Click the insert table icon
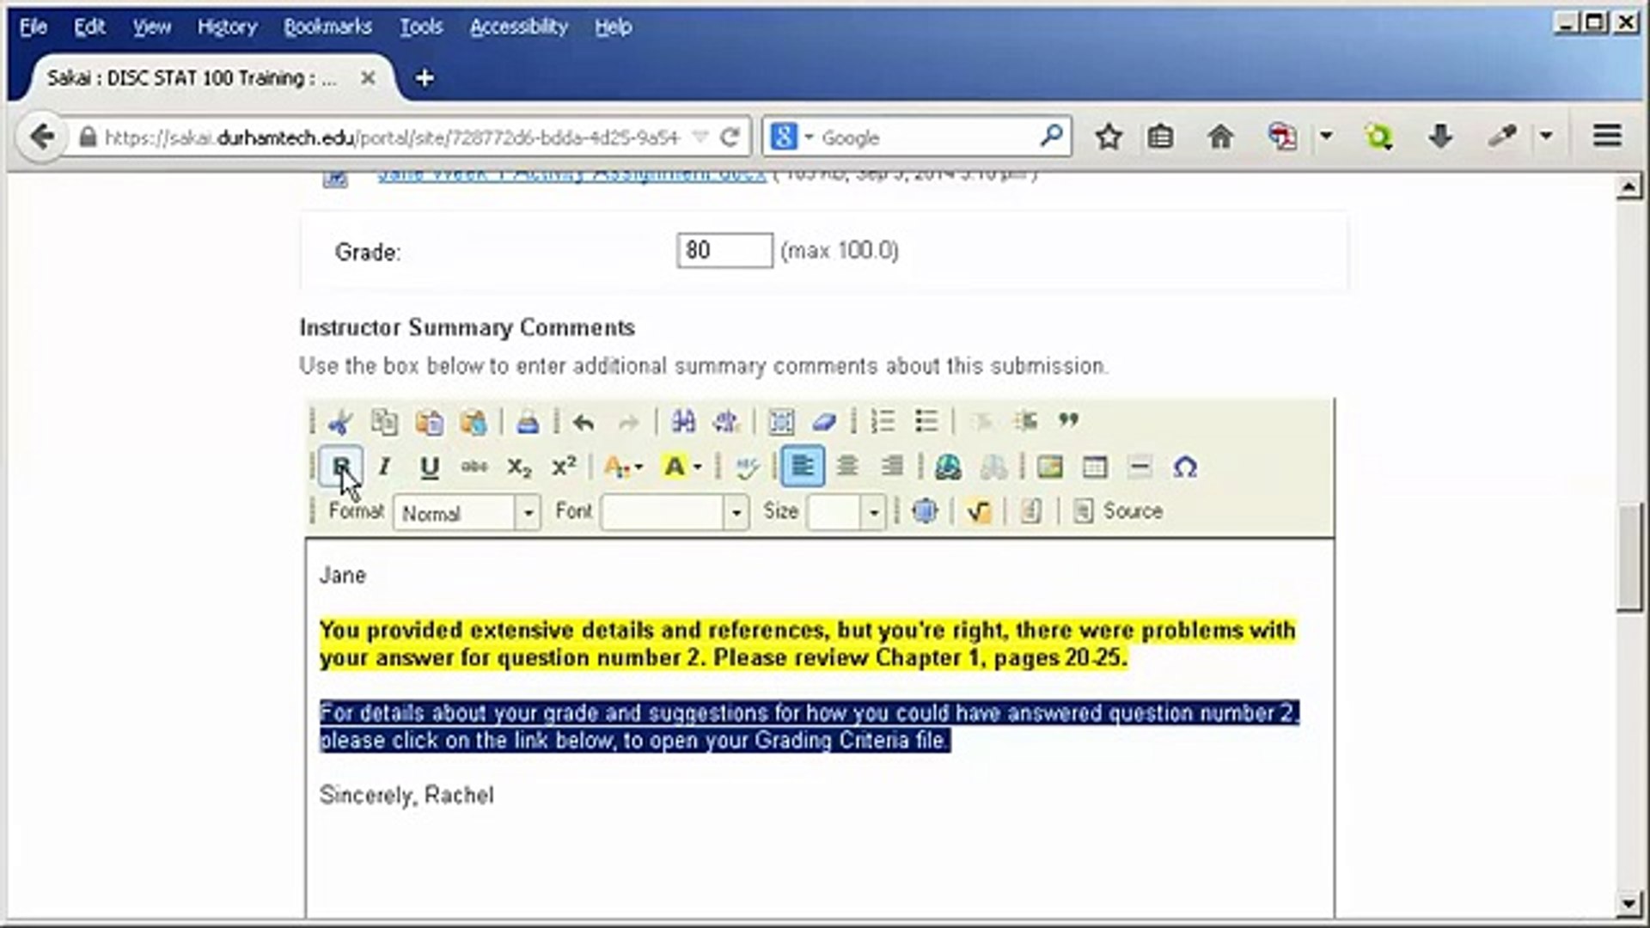 click(x=1095, y=467)
